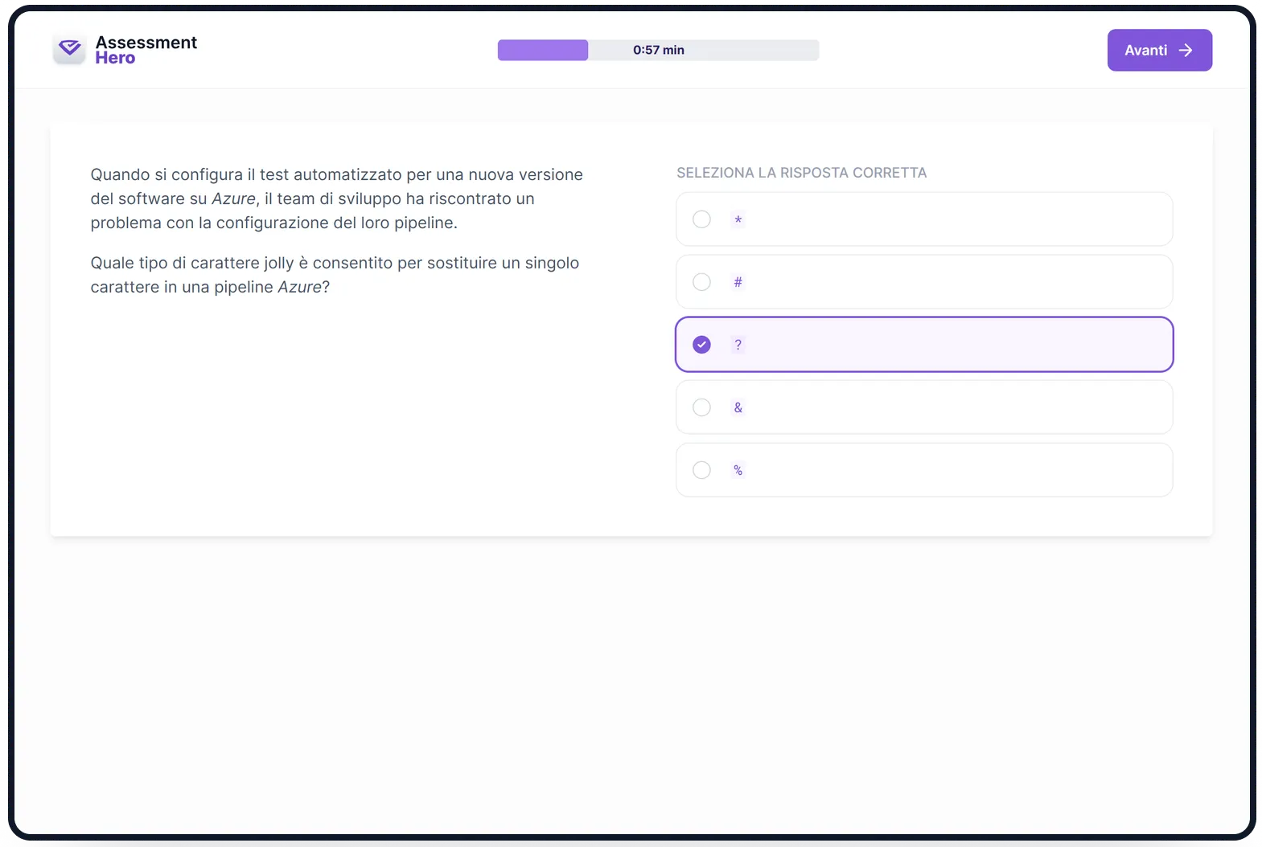Click the 'Quando si configura' intro paragraph
This screenshot has height=847, width=1262.
336,198
